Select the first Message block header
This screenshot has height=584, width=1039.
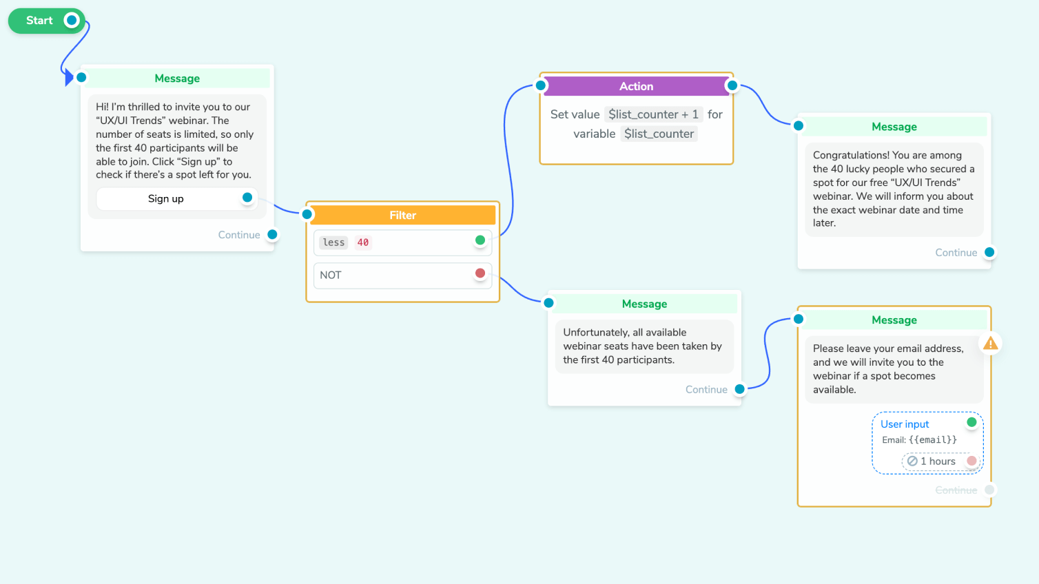pyautogui.click(x=177, y=78)
